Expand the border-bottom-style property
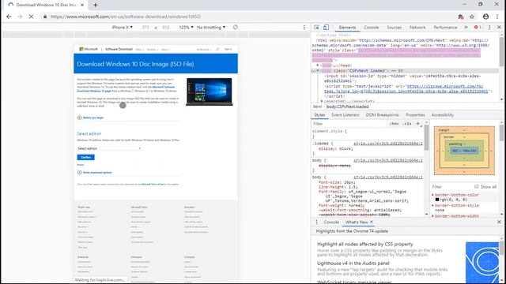Image resolution: width=506 pixels, height=284 pixels. click(x=433, y=205)
